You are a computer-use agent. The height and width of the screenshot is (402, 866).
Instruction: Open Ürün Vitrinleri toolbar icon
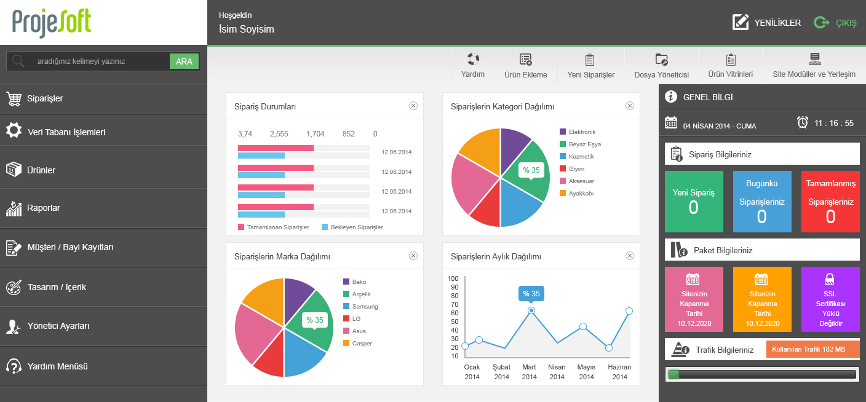point(730,60)
